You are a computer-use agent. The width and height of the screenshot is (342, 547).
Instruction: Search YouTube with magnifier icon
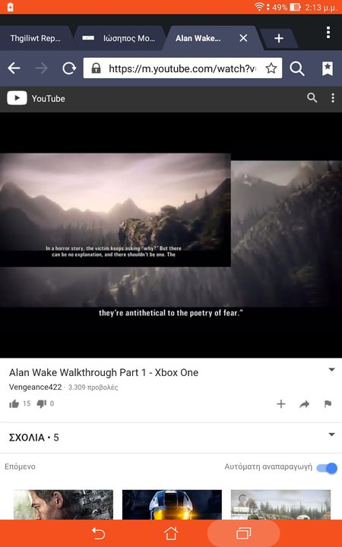click(x=312, y=98)
